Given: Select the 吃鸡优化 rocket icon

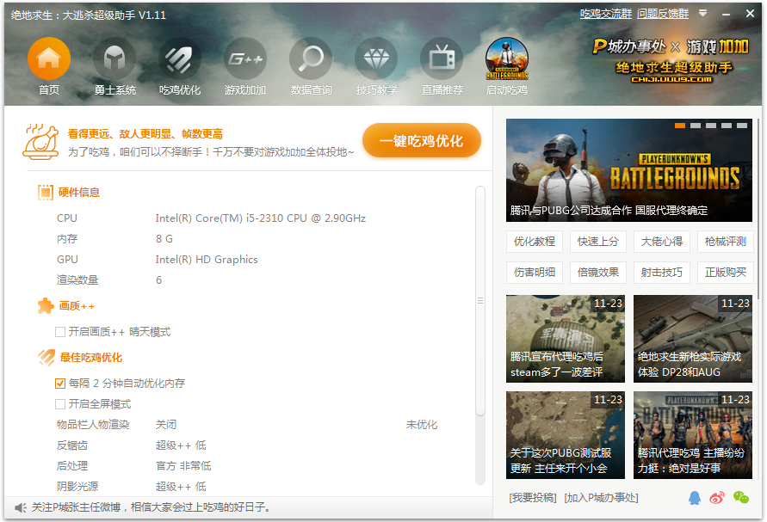Looking at the screenshot, I should 180,58.
